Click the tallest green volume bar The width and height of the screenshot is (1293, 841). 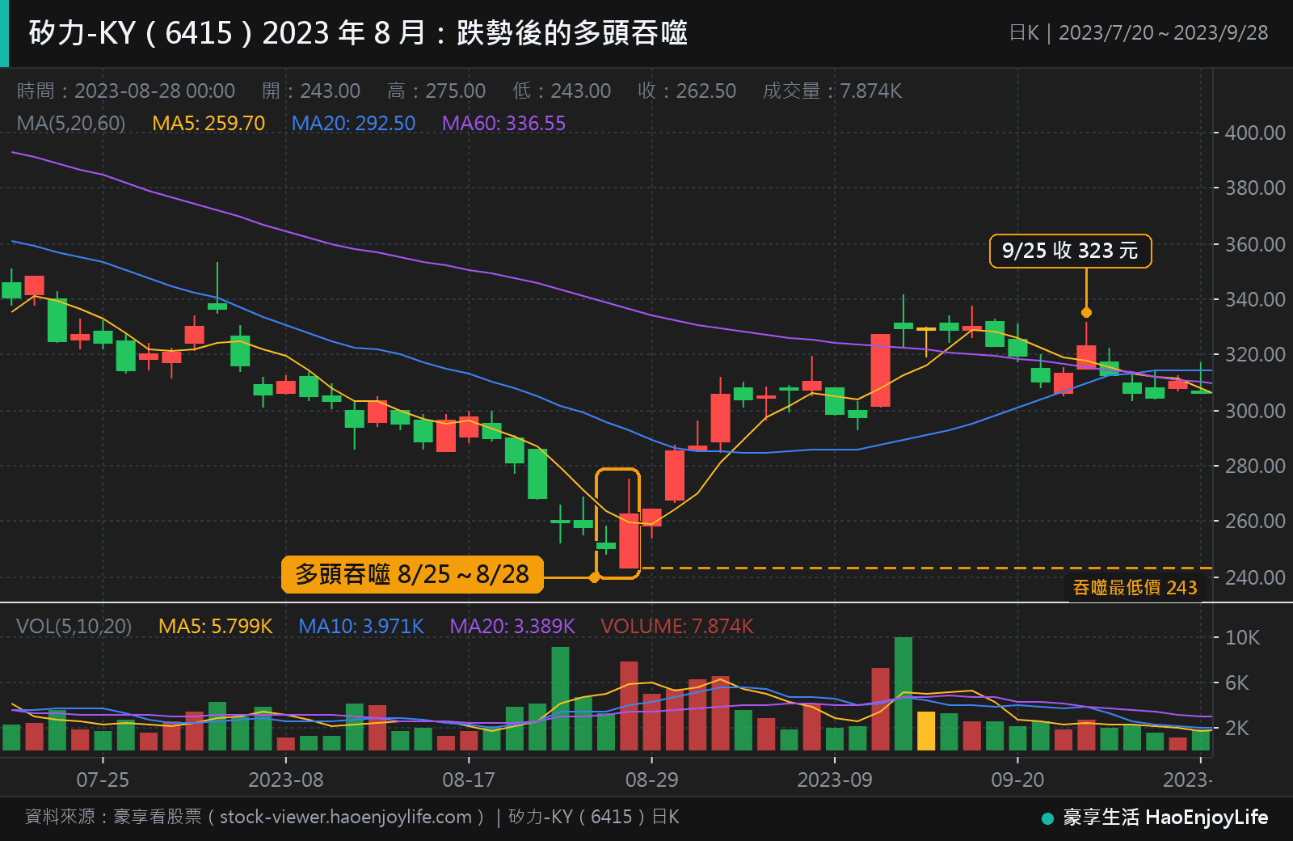pos(903,694)
